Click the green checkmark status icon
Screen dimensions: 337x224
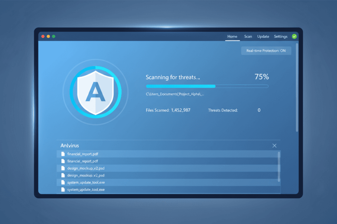click(294, 36)
